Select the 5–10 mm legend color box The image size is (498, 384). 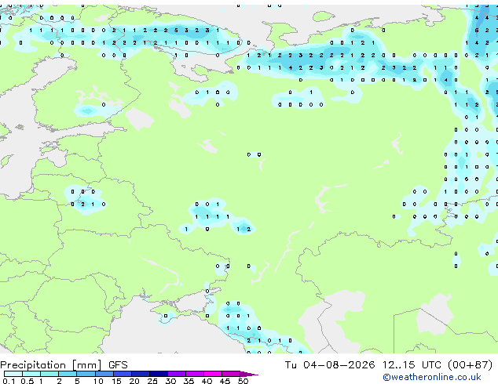click(86, 374)
